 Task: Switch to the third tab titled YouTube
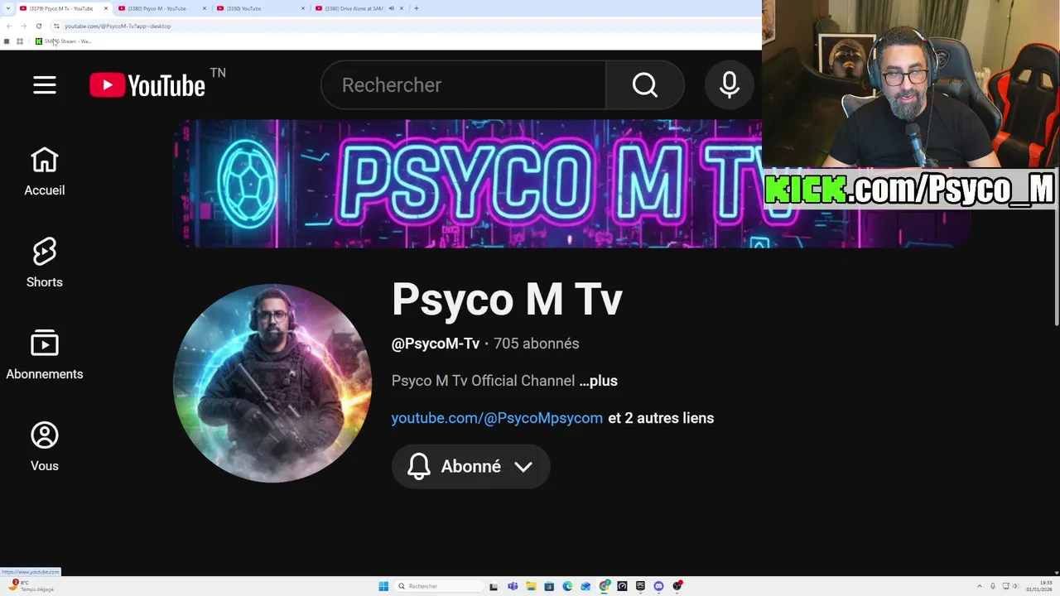[260, 8]
